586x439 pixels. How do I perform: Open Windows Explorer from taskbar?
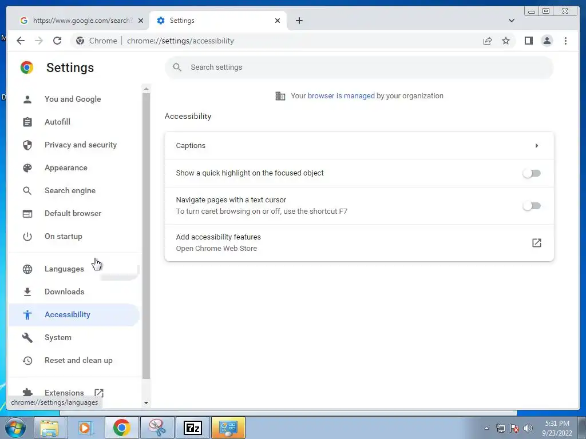point(49,428)
